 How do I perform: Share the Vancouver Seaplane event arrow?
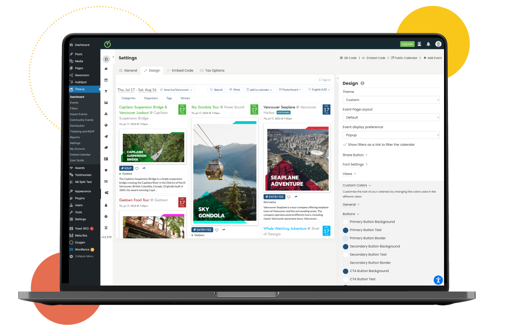point(296,197)
